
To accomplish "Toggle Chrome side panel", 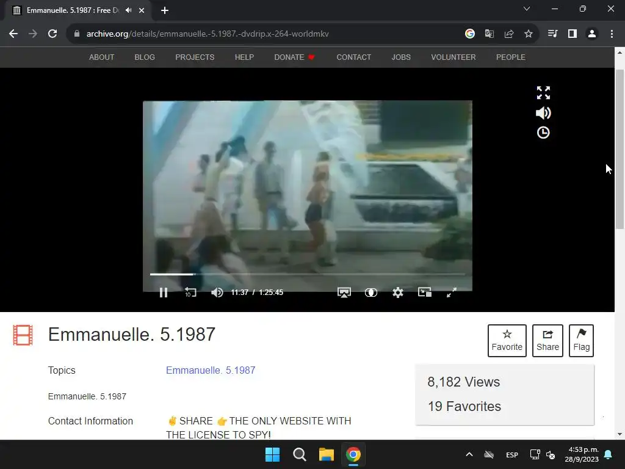I will [573, 34].
